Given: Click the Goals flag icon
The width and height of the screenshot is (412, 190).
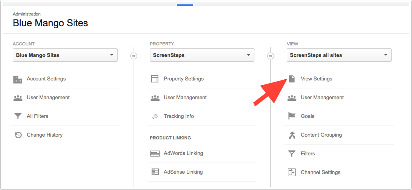Looking at the screenshot, I should [292, 116].
